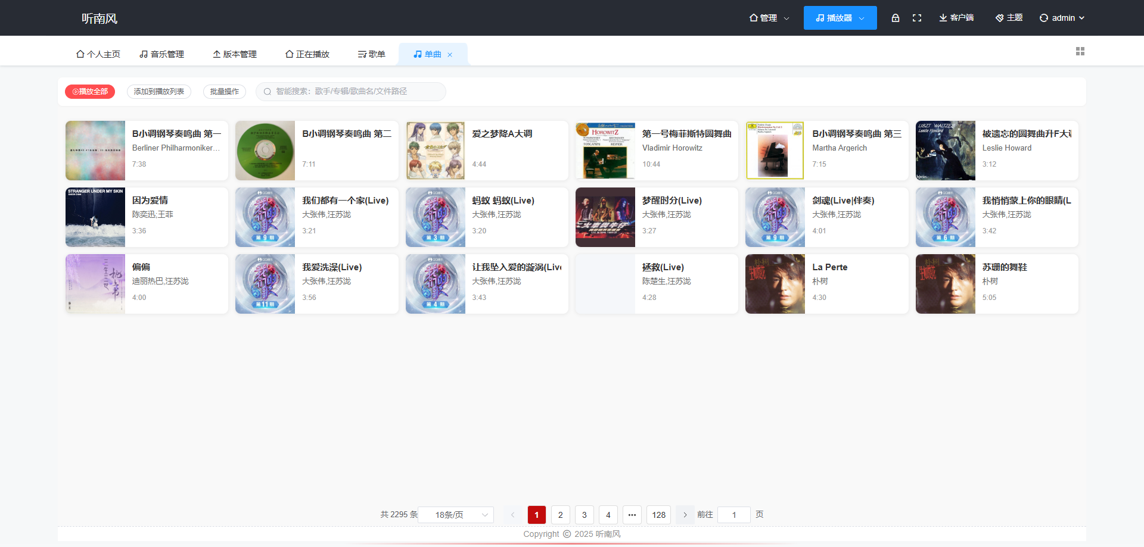Click the 蚂蚁 蚂蚁(Live) cover
The width and height of the screenshot is (1144, 547).
436,217
